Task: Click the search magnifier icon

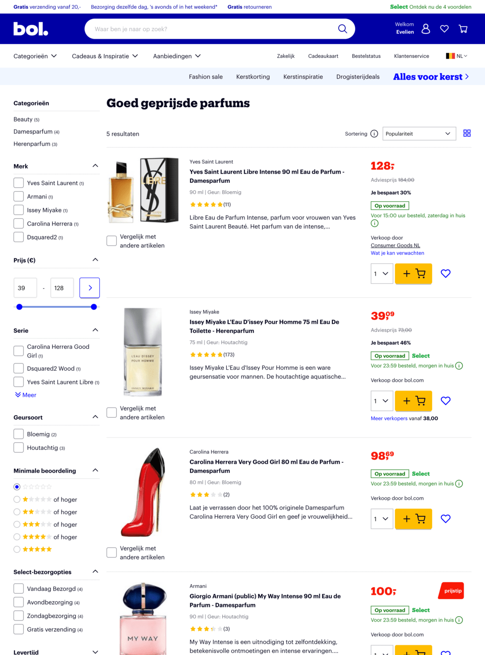Action: 343,29
